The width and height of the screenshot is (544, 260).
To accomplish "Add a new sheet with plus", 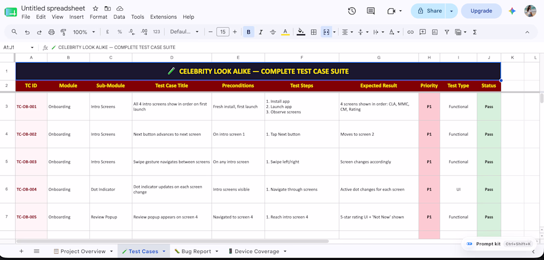I will (x=21, y=251).
